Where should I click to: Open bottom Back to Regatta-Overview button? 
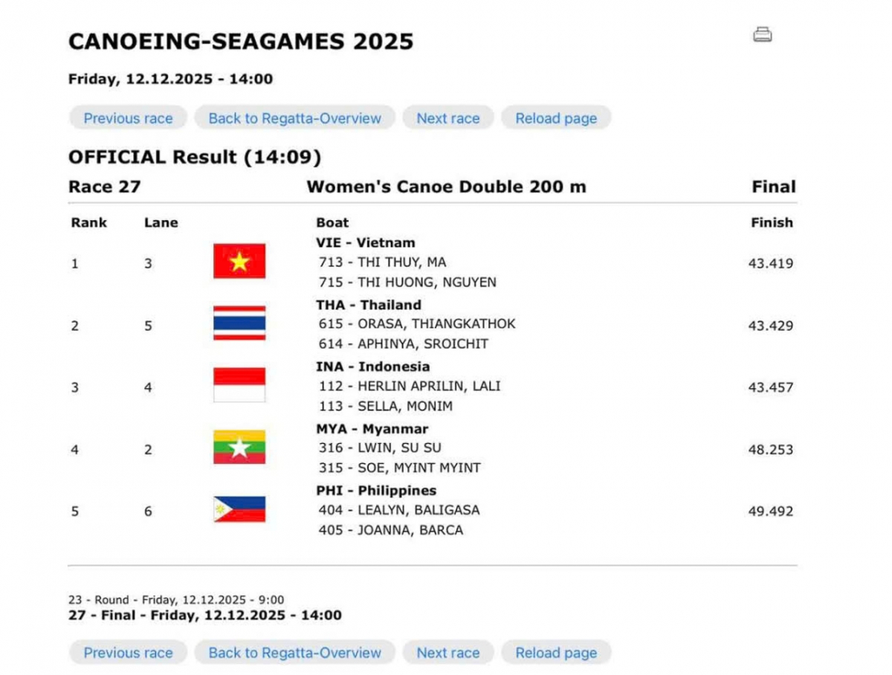click(x=294, y=653)
